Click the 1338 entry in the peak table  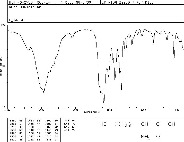point(31,133)
